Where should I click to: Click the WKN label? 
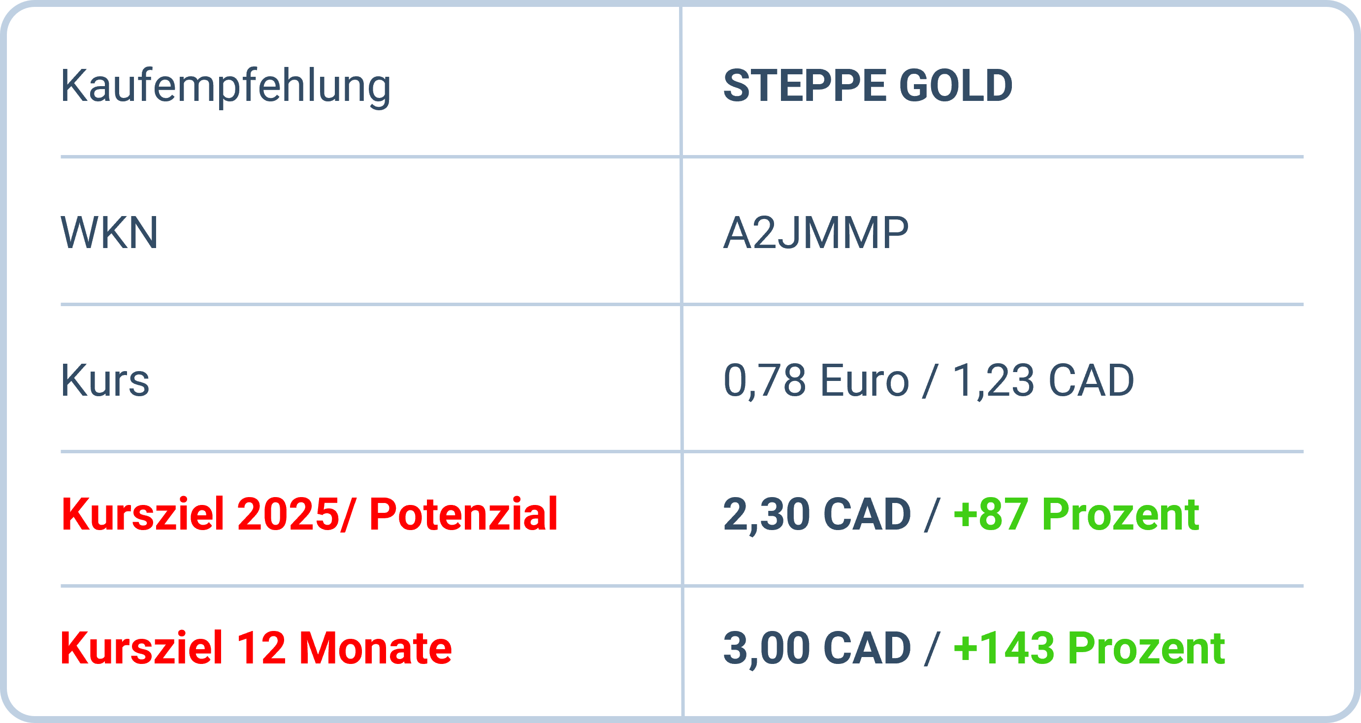point(109,232)
